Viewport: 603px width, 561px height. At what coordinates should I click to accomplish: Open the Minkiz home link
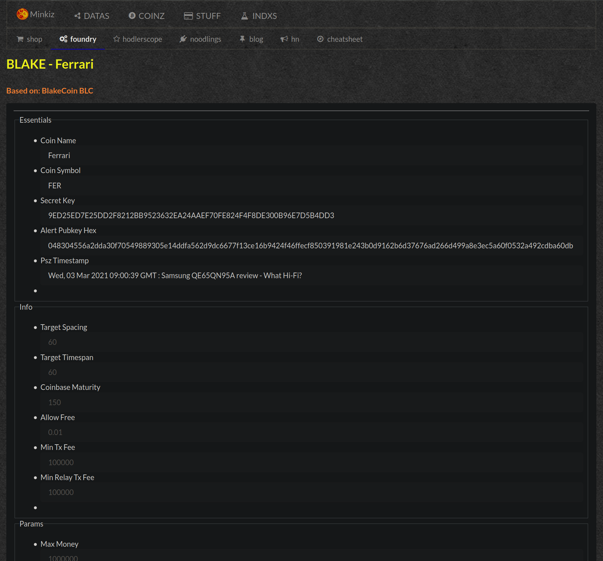35,14
